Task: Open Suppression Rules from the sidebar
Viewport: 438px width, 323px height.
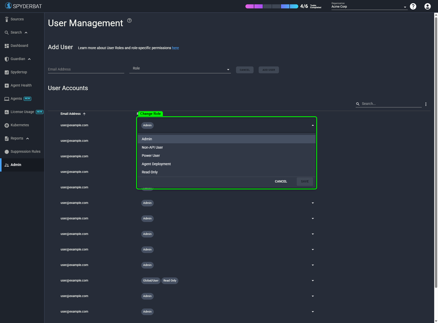Action: 25,151
